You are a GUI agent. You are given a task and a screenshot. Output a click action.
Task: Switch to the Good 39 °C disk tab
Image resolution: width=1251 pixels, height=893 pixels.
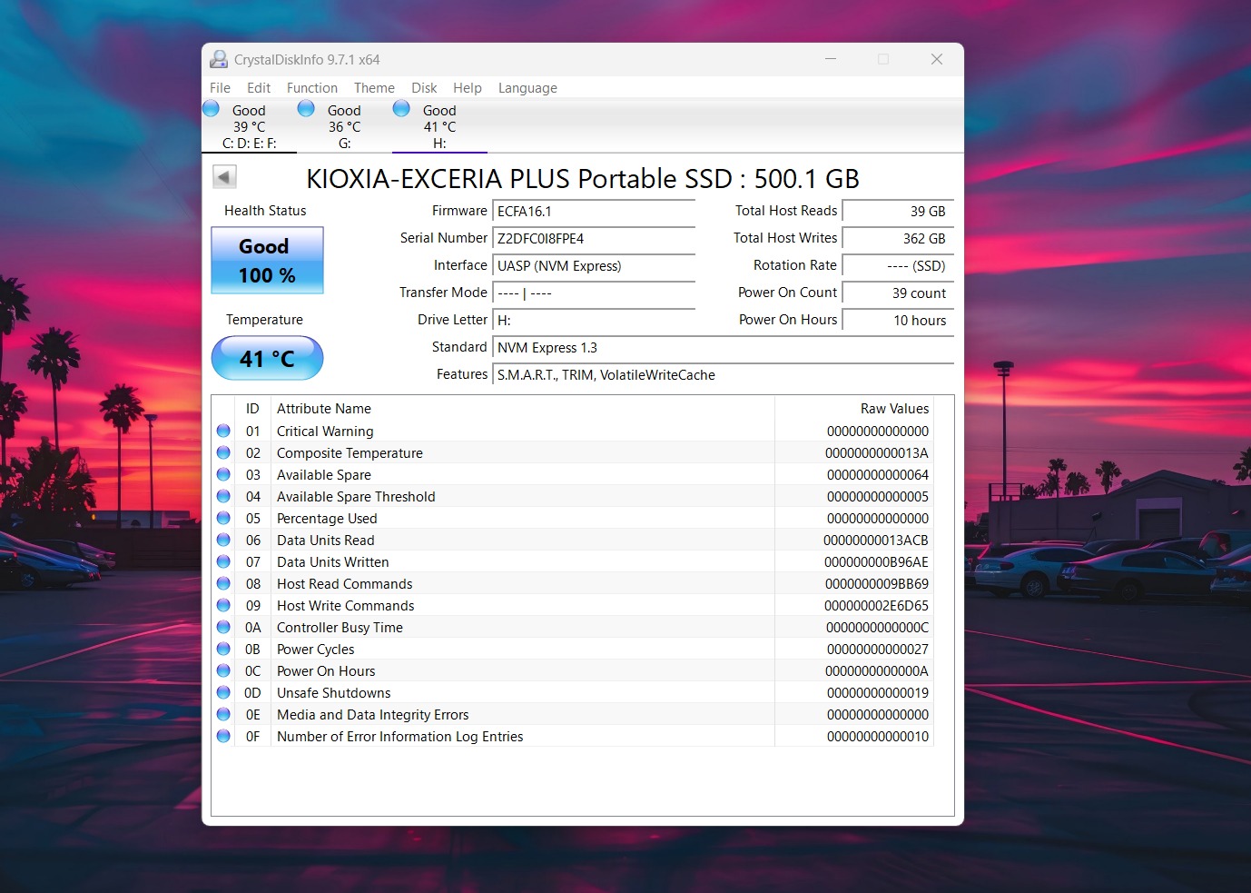point(249,126)
